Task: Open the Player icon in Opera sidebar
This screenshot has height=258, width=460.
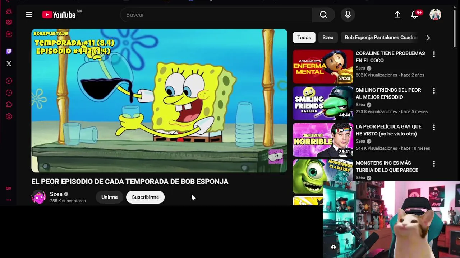Action: [x=9, y=81]
